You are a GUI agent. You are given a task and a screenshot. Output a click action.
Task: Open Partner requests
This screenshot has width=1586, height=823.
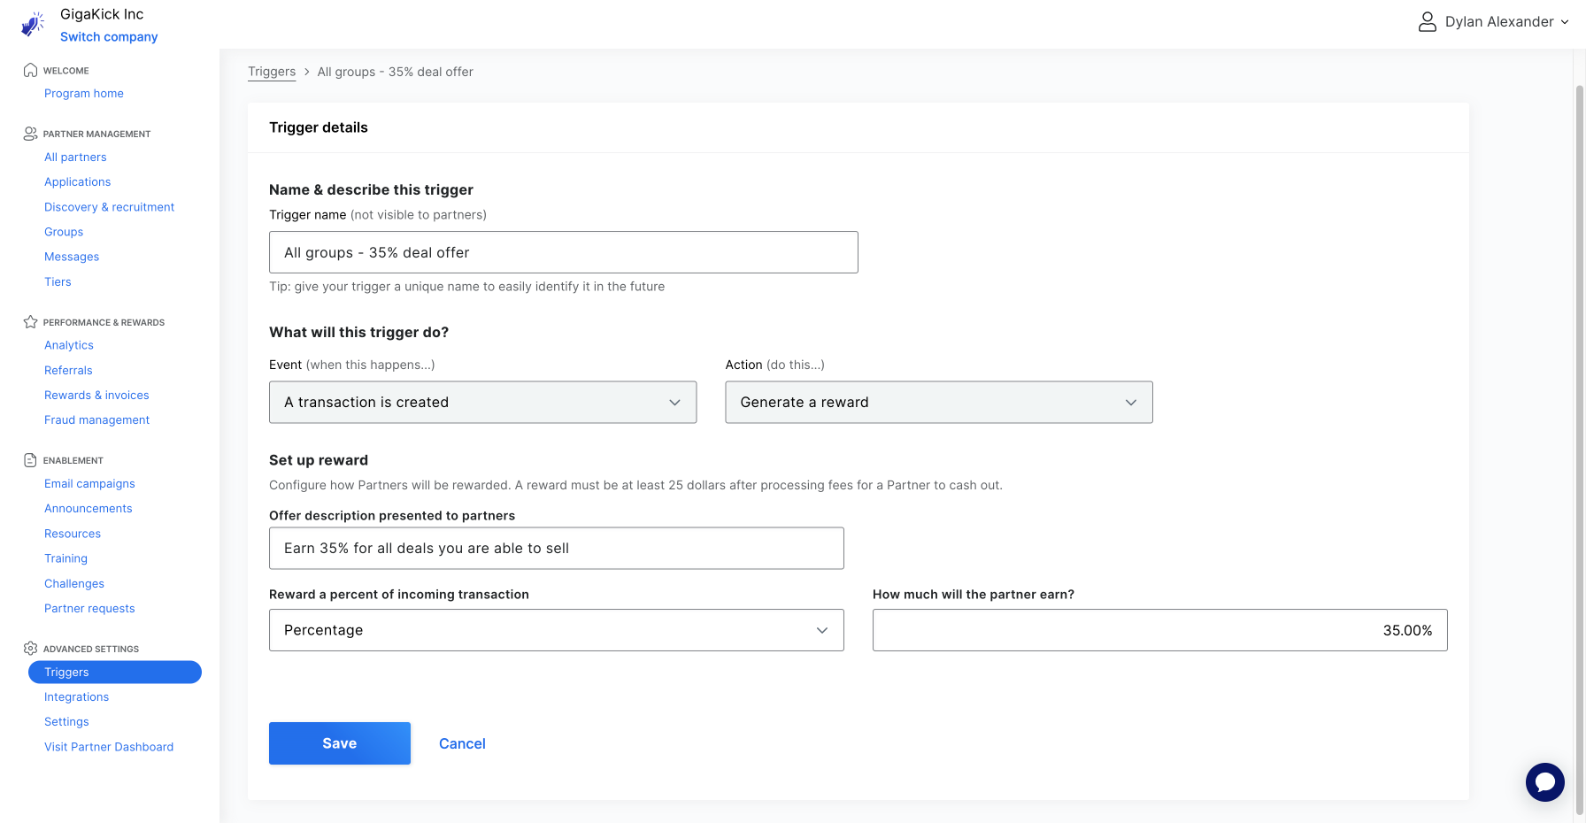[89, 609]
